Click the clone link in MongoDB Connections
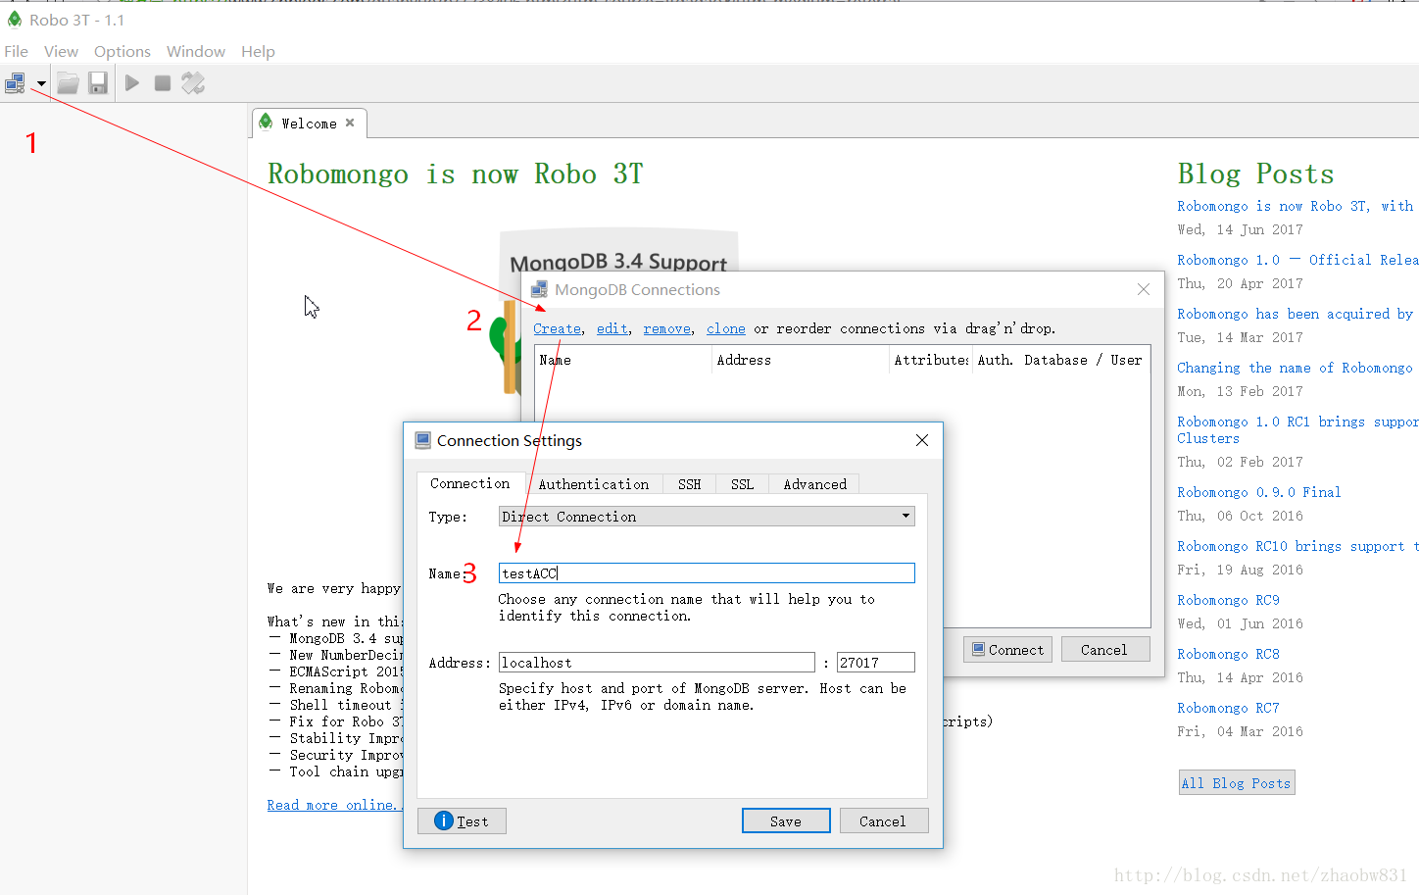This screenshot has height=895, width=1419. pos(726,328)
